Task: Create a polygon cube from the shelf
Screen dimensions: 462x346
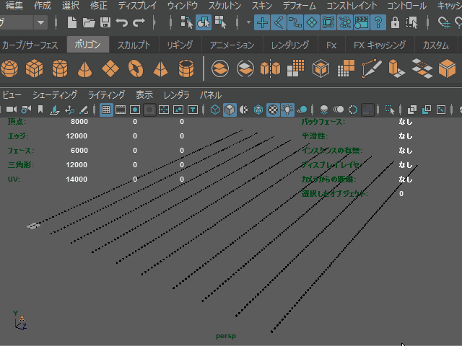Action: point(35,68)
